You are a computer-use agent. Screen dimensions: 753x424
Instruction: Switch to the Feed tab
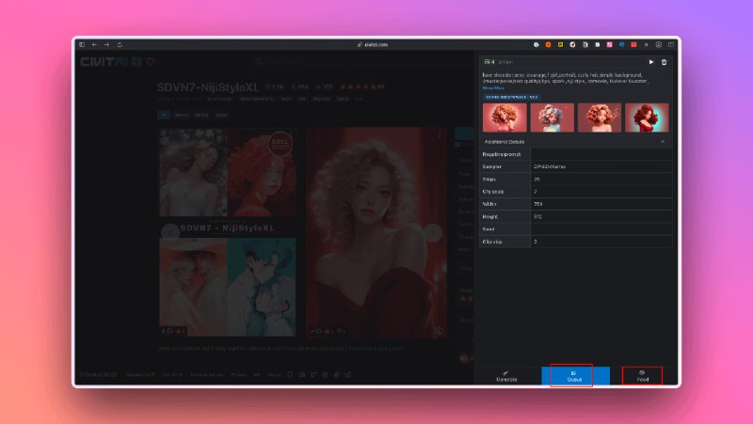coord(643,376)
